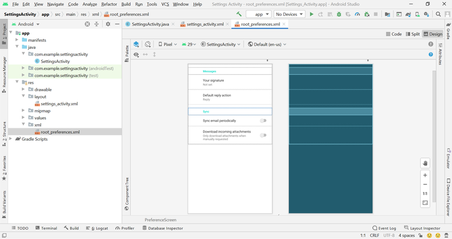The width and height of the screenshot is (452, 239).
Task: Click the Make Project hammer icon
Action: click(x=239, y=14)
